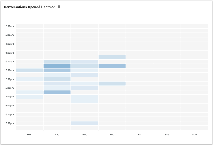213x145 pixels.
Task: Click the Sun label on the day axis
Action: point(194,135)
